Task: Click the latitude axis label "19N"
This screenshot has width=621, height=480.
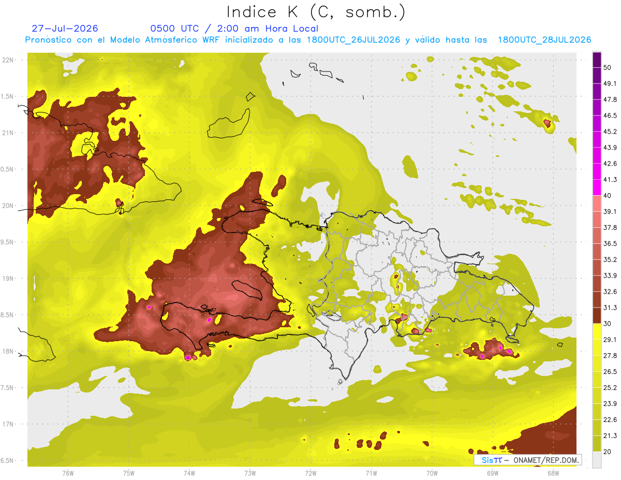Action: point(8,278)
